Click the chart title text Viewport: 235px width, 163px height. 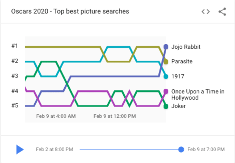[x=70, y=11]
